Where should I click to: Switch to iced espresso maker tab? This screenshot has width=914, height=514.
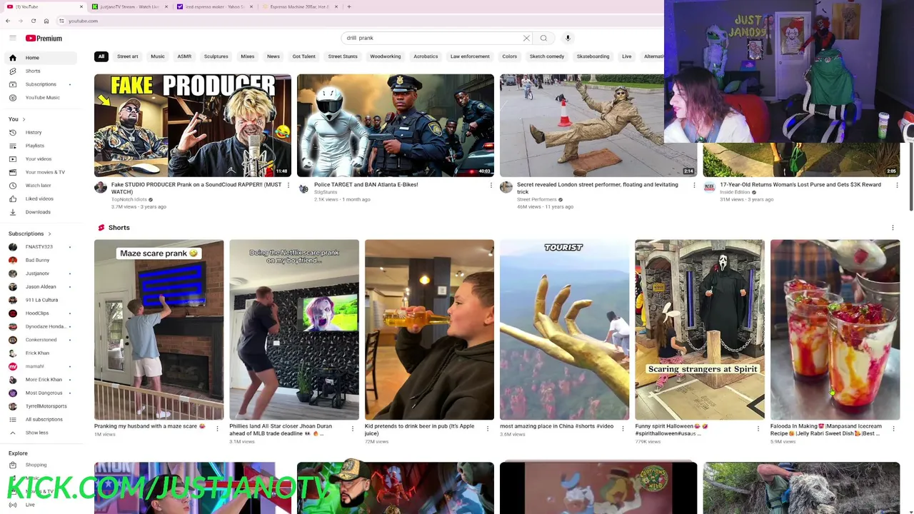(214, 6)
